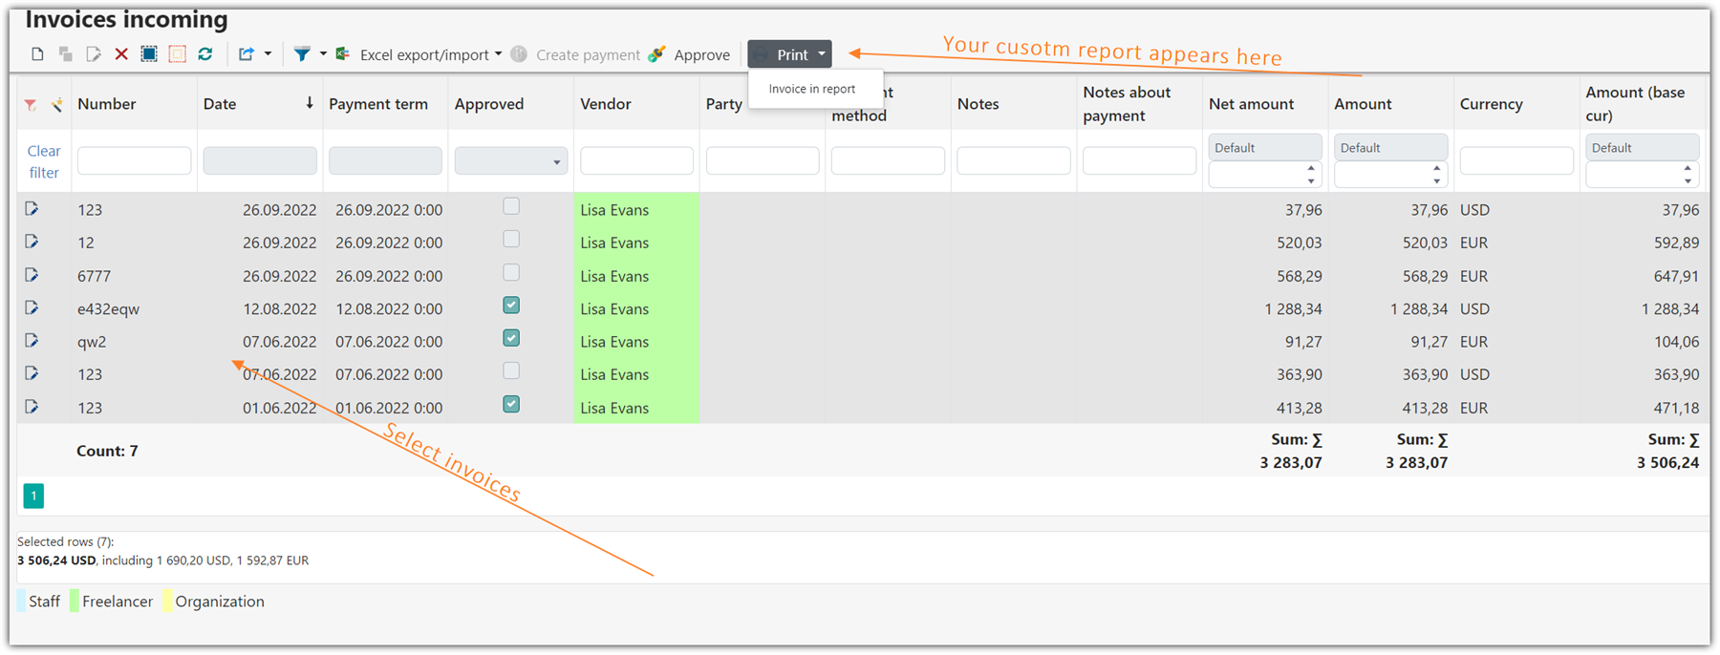
Task: Click Lisa Evans vendor in qw2 row
Action: coord(614,342)
